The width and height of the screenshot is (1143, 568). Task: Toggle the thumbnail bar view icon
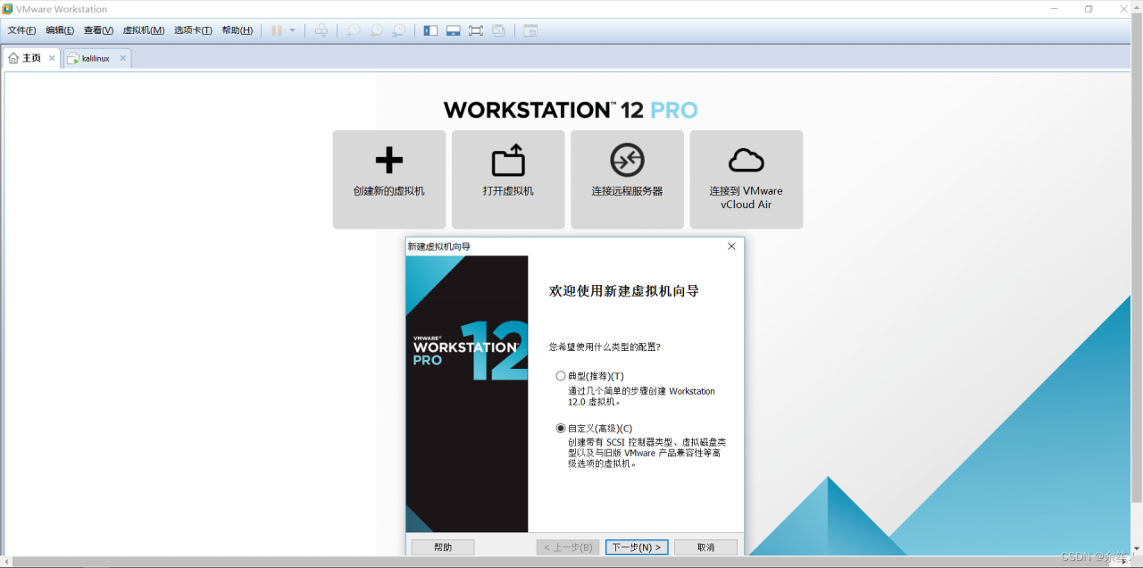click(453, 30)
